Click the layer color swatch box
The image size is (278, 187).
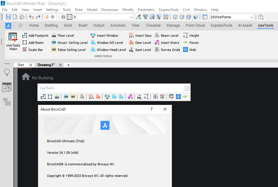[70, 17]
